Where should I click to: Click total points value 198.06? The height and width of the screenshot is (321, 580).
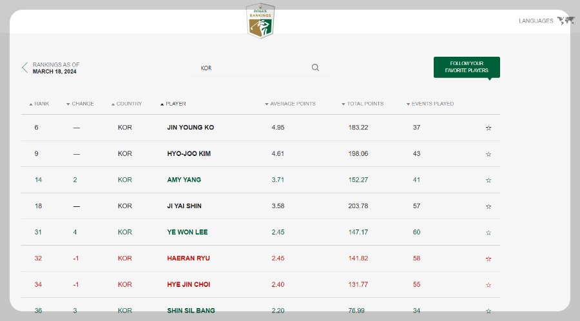(358, 154)
